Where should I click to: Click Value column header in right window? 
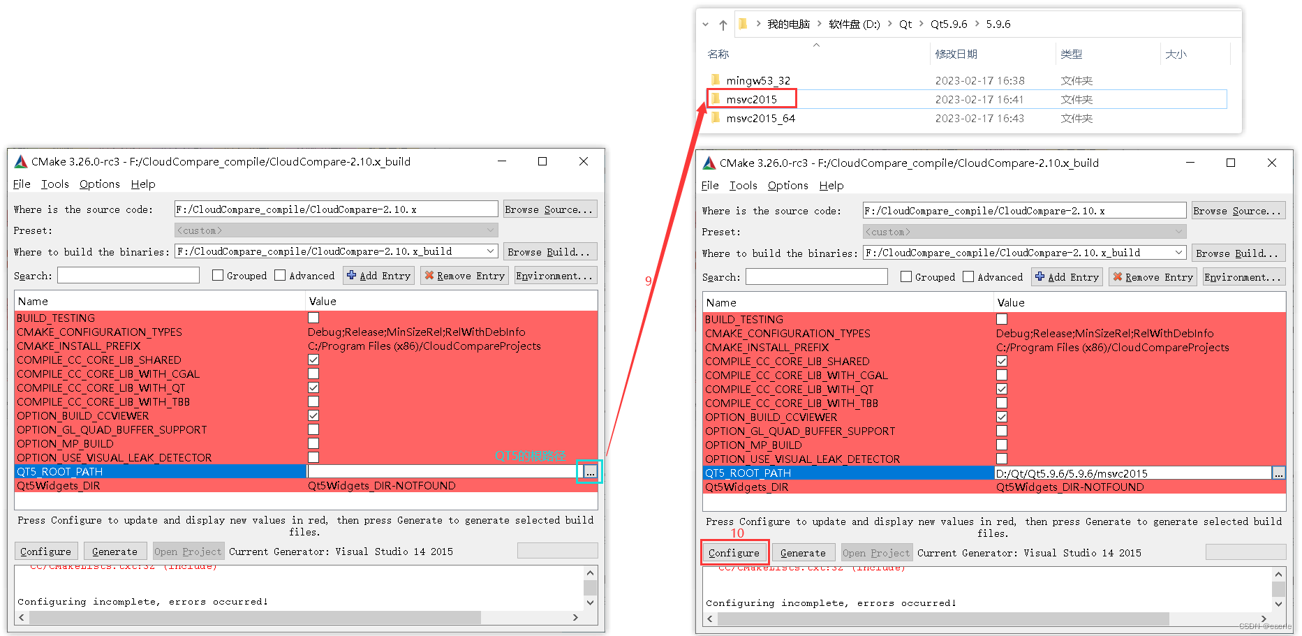tap(1139, 303)
